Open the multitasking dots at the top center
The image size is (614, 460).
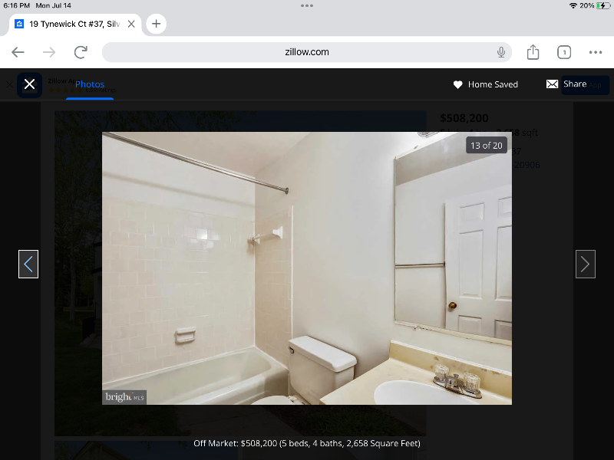(x=307, y=5)
